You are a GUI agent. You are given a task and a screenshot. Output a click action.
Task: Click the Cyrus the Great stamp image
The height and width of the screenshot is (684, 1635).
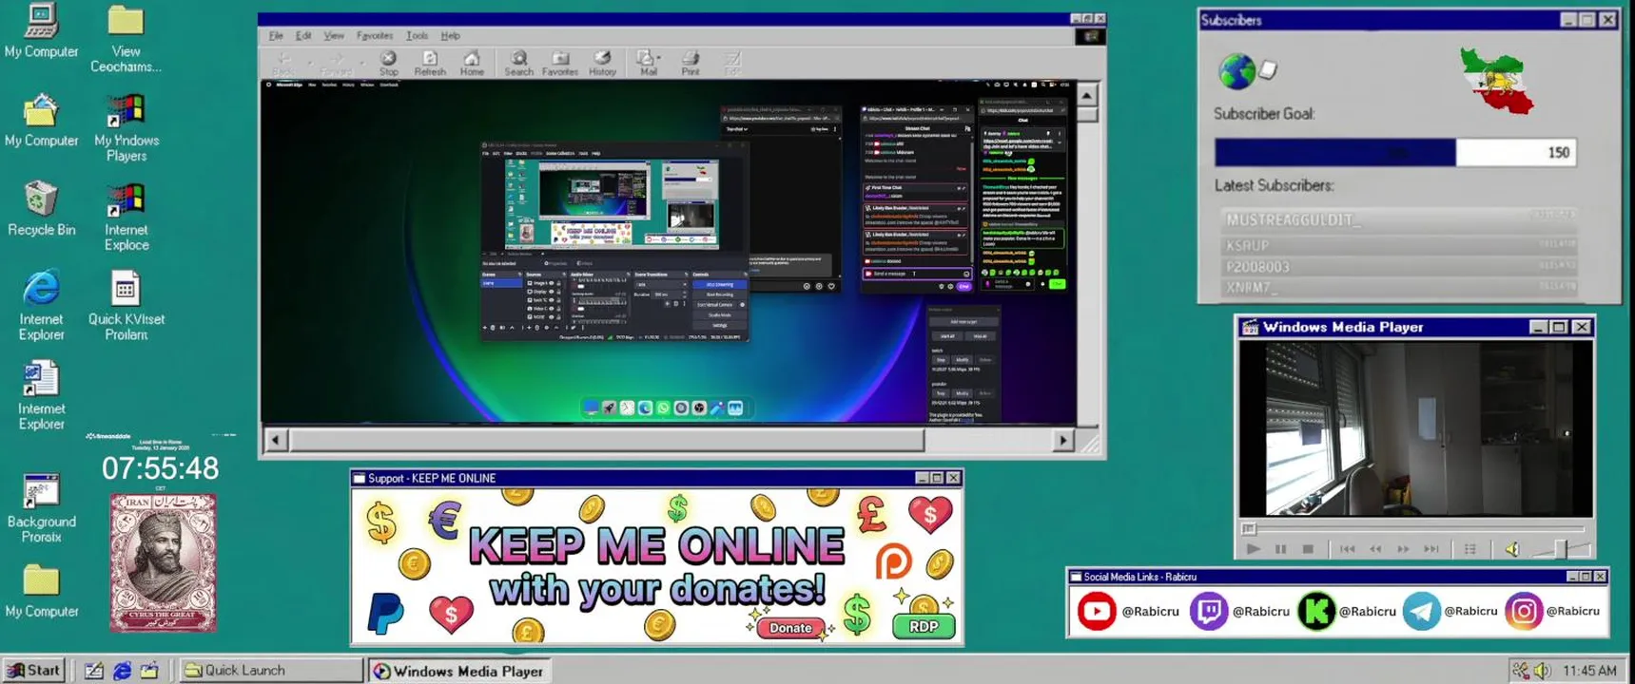(x=163, y=562)
